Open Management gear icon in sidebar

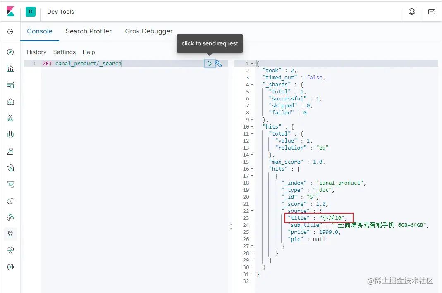pos(10,267)
